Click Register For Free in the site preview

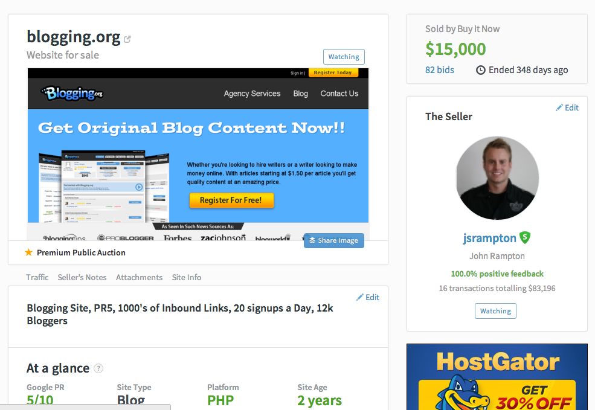tap(231, 200)
